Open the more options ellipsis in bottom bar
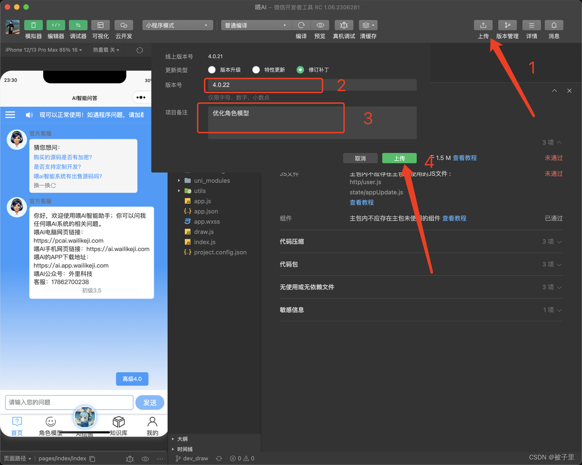582x465 pixels. tap(160, 459)
